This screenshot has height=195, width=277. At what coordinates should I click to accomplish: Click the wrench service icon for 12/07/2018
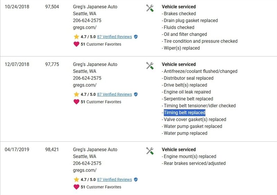point(150,65)
